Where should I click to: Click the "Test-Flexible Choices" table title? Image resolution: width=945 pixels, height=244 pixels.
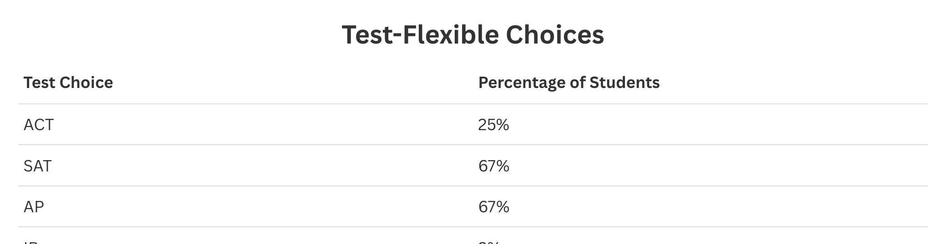[x=472, y=34]
